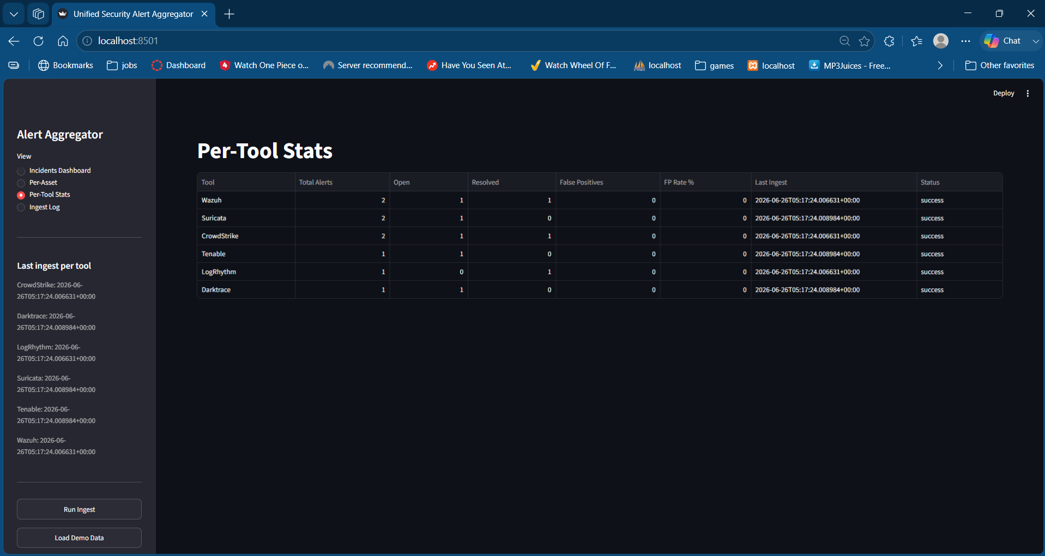Image resolution: width=1045 pixels, height=556 pixels.
Task: Select the LogRhythm tool cell
Action: click(246, 272)
